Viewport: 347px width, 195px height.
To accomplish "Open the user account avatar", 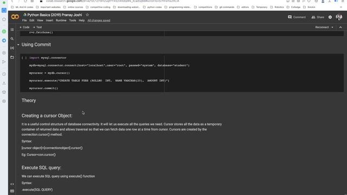I will (x=339, y=17).
